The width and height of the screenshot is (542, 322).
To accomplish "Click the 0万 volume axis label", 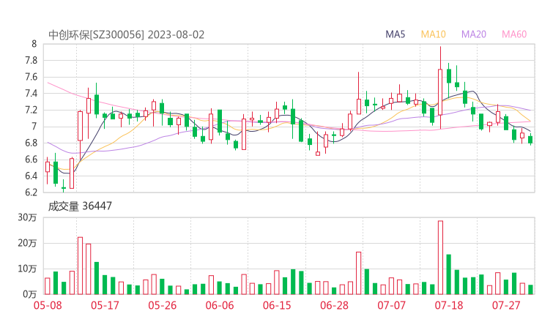I will (30, 294).
